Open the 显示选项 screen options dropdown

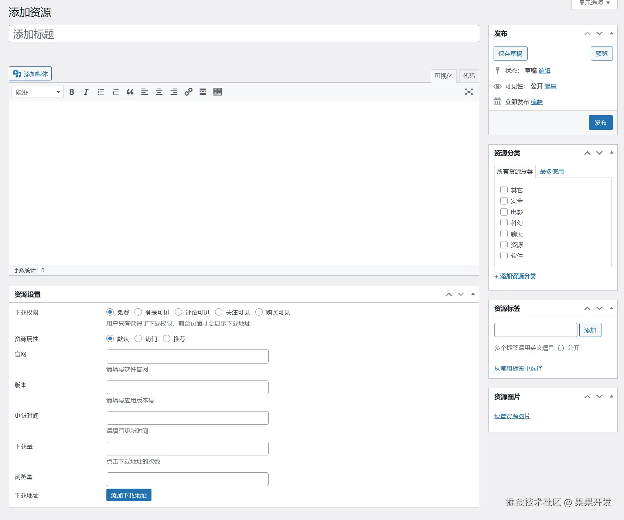pyautogui.click(x=594, y=4)
